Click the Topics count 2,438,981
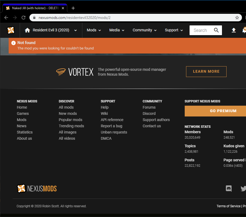Screen dimensions: 246x217 (191, 152)
